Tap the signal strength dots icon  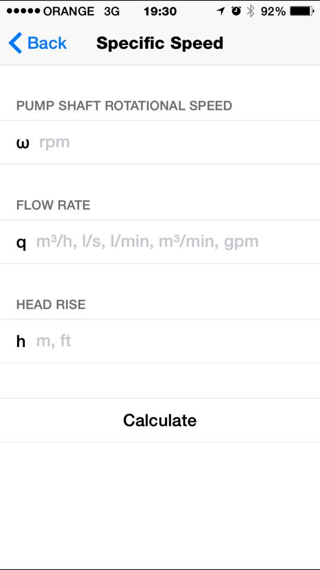pyautogui.click(x=23, y=11)
